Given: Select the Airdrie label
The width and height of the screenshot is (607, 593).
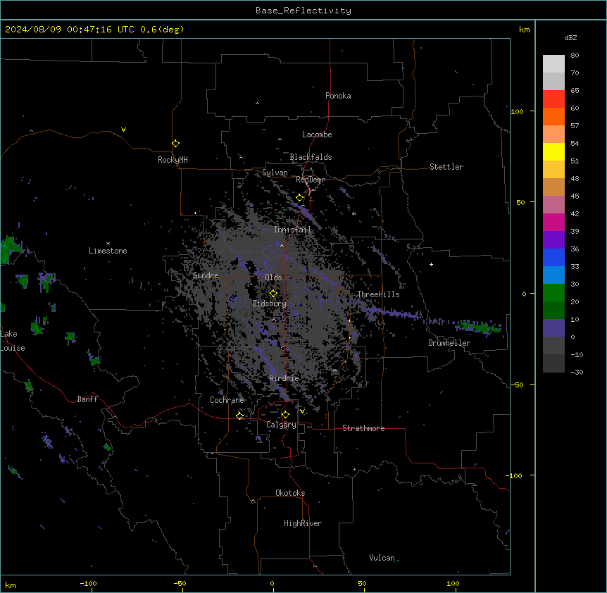Looking at the screenshot, I should coord(284,378).
